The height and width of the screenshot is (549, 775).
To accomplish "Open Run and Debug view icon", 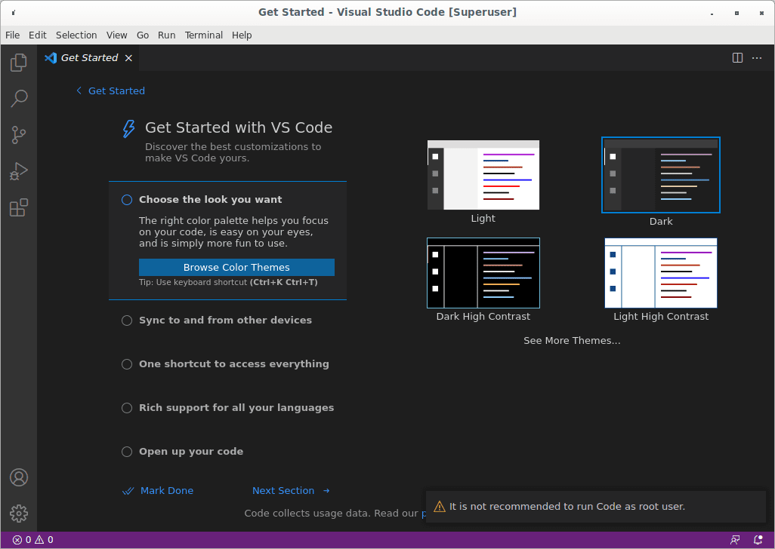I will [19, 171].
